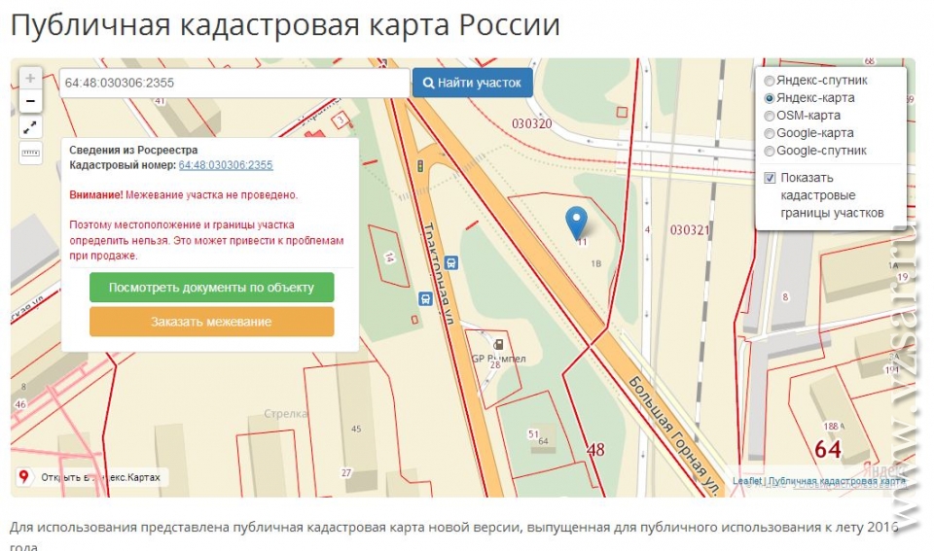The width and height of the screenshot is (934, 551).
Task: Select Google-спутник map layer
Action: pos(770,152)
